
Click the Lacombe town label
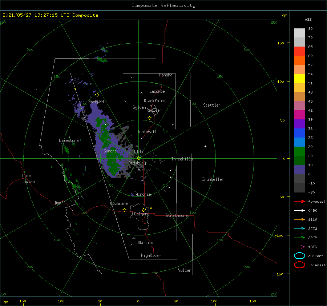tap(157, 91)
